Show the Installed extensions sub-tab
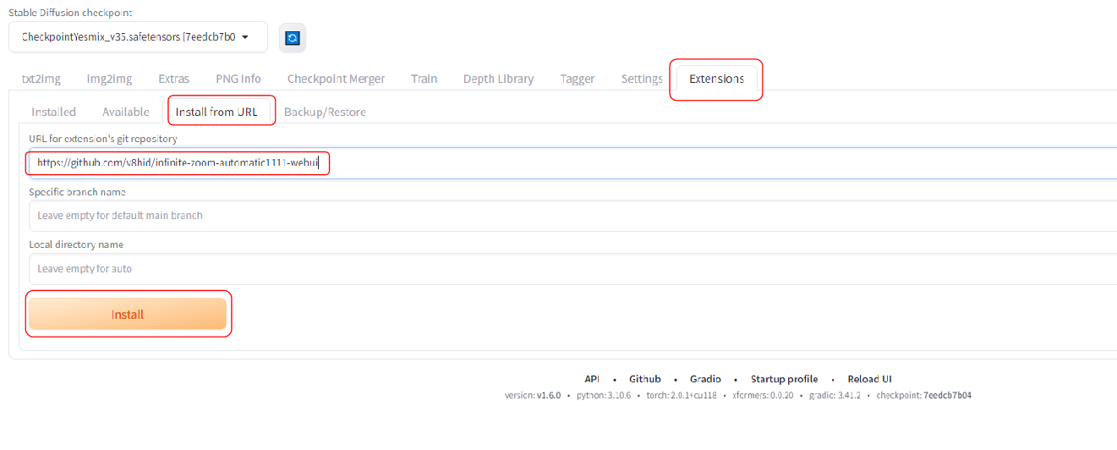The height and width of the screenshot is (450, 1117). pyautogui.click(x=53, y=112)
